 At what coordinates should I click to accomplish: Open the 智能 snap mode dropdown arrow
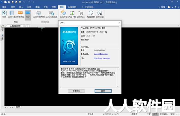click(176, 114)
